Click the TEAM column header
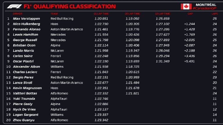The image size is (223, 125). (x=54, y=14)
